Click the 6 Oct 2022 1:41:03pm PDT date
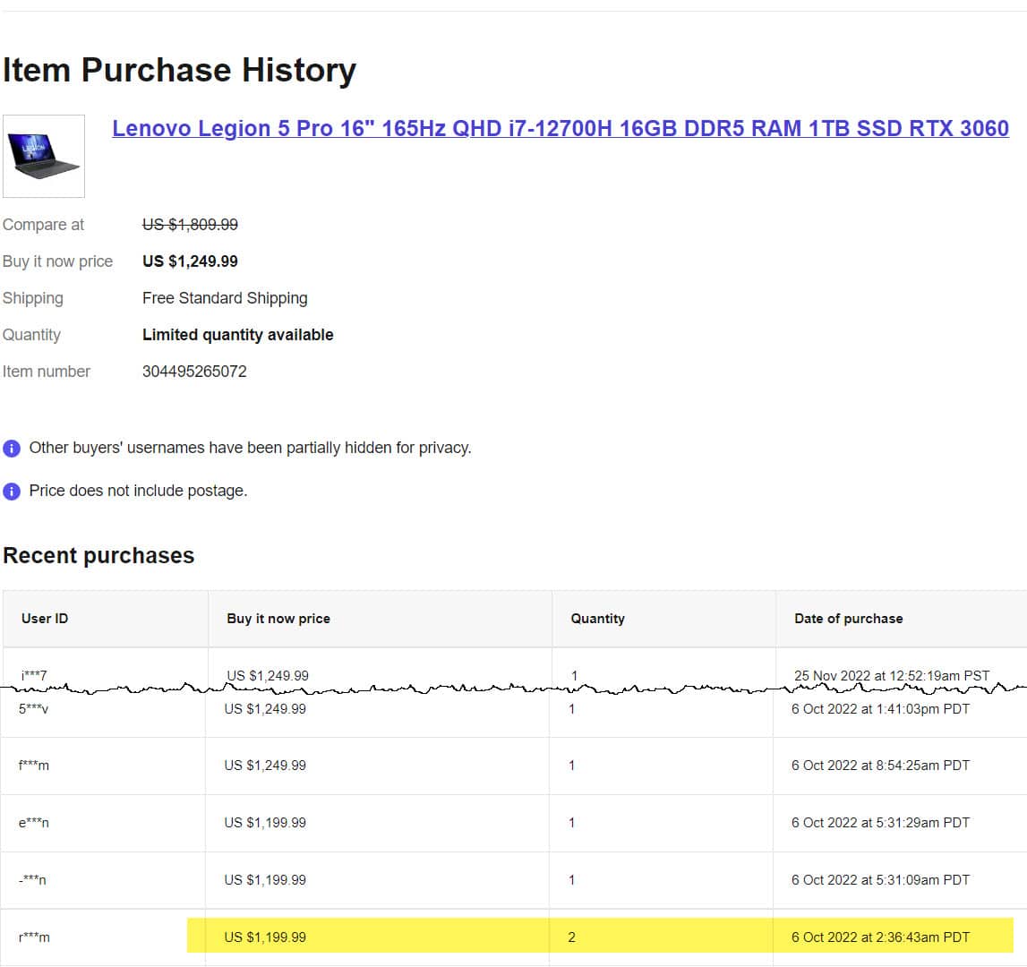The height and width of the screenshot is (967, 1027). (880, 709)
